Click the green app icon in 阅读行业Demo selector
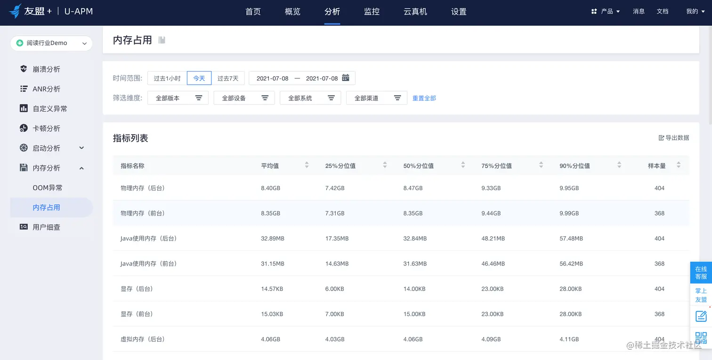This screenshot has height=360, width=712. click(x=20, y=43)
